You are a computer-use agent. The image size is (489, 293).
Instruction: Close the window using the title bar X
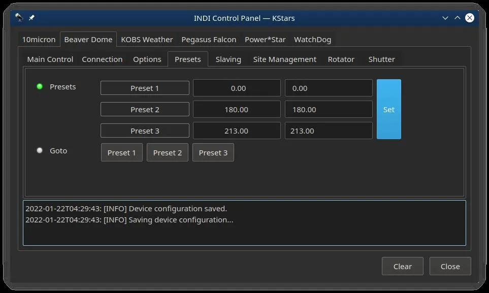pyautogui.click(x=469, y=18)
